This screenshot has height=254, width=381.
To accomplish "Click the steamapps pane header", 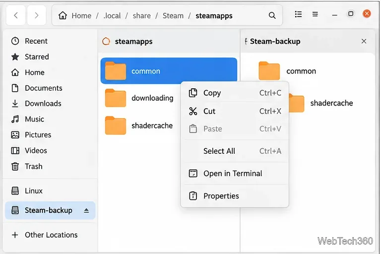I will click(x=169, y=41).
